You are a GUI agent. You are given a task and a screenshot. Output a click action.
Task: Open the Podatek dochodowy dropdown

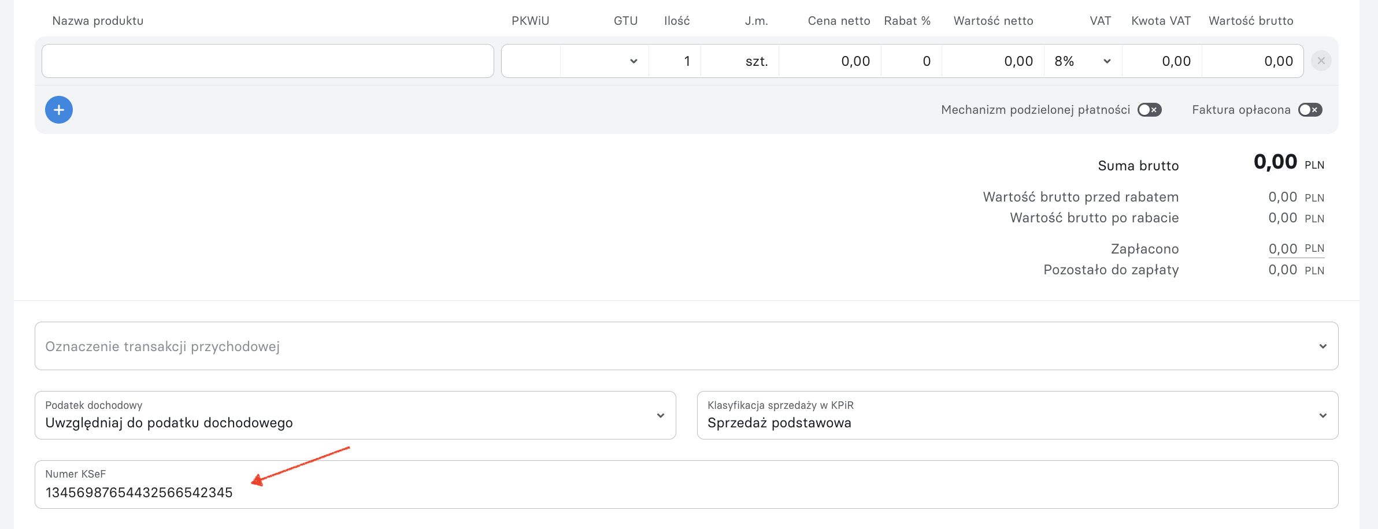pos(355,415)
